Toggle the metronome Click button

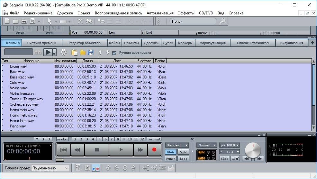(x=224, y=159)
